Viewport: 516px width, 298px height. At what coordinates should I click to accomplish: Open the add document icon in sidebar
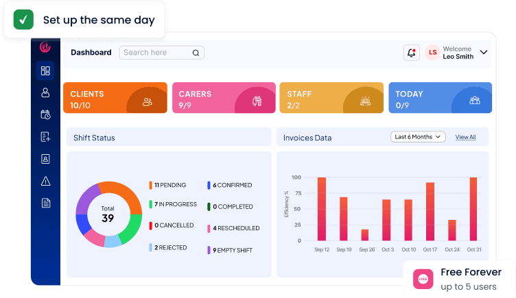pyautogui.click(x=45, y=137)
